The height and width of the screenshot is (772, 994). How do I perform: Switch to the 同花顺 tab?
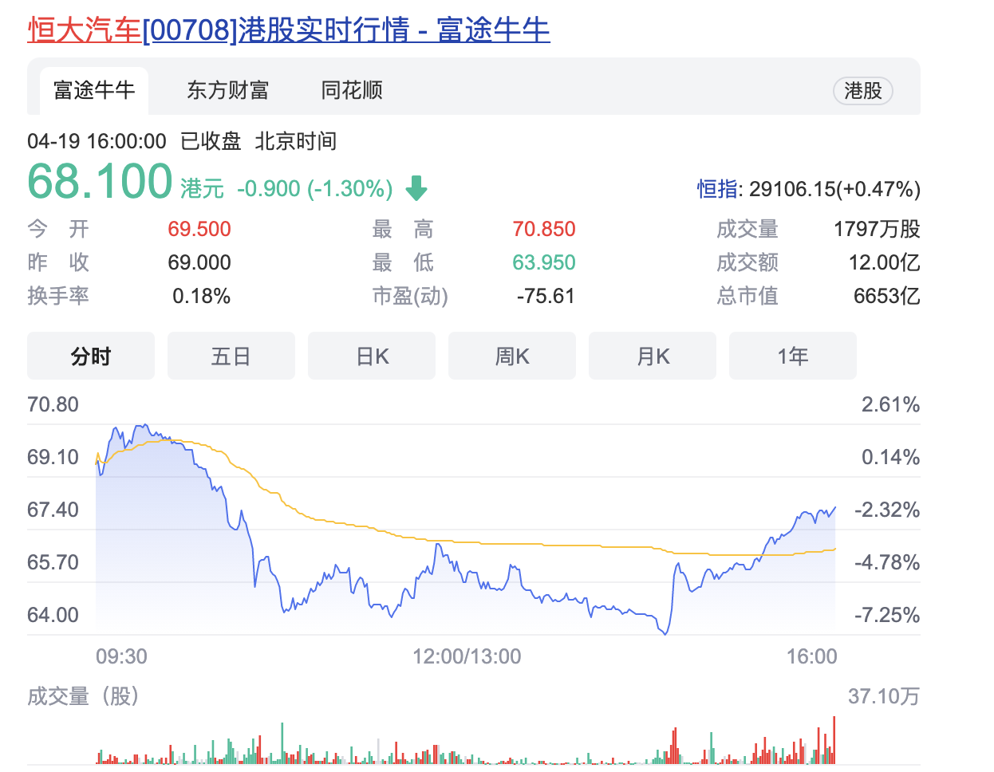point(352,90)
